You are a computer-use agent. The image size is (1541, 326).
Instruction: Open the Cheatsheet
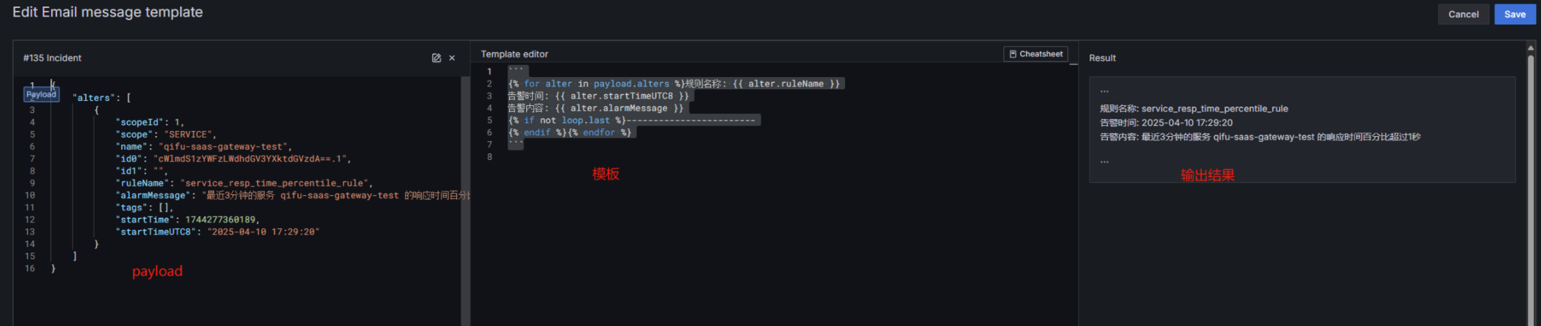1036,54
